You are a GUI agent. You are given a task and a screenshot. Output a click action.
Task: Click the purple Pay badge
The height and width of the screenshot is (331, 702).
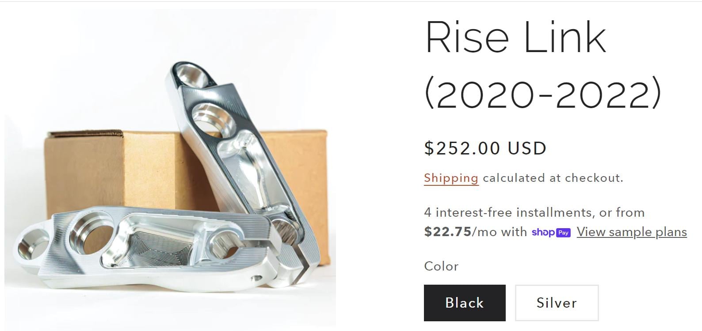tap(563, 233)
